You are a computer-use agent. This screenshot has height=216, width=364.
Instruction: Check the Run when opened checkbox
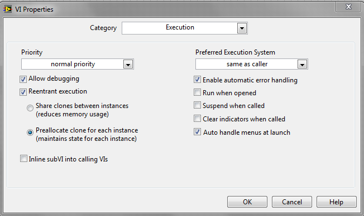197,92
